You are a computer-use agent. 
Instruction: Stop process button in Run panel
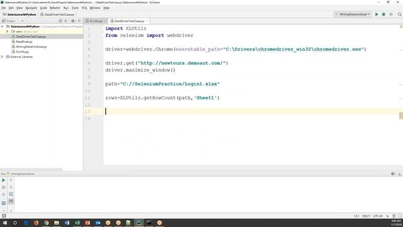pos(4,187)
